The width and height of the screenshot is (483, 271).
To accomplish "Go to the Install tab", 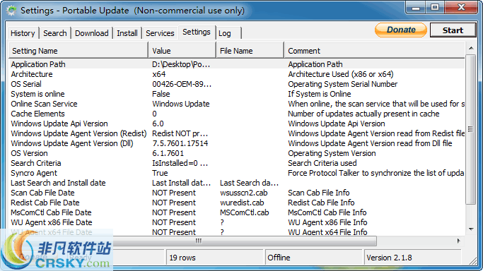I will [127, 33].
